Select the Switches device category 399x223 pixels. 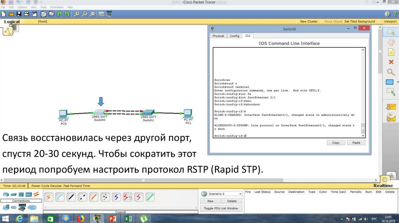pos(14,195)
